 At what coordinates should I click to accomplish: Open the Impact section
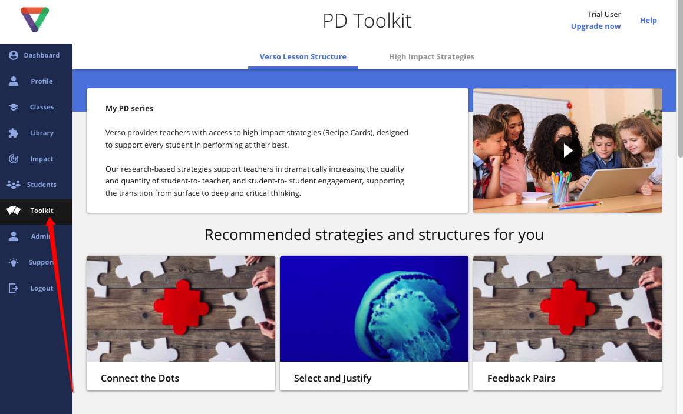click(36, 159)
